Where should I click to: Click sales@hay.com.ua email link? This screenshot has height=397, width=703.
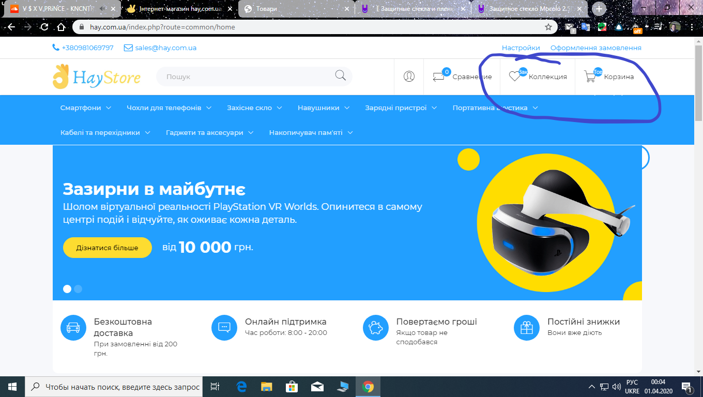(x=166, y=48)
